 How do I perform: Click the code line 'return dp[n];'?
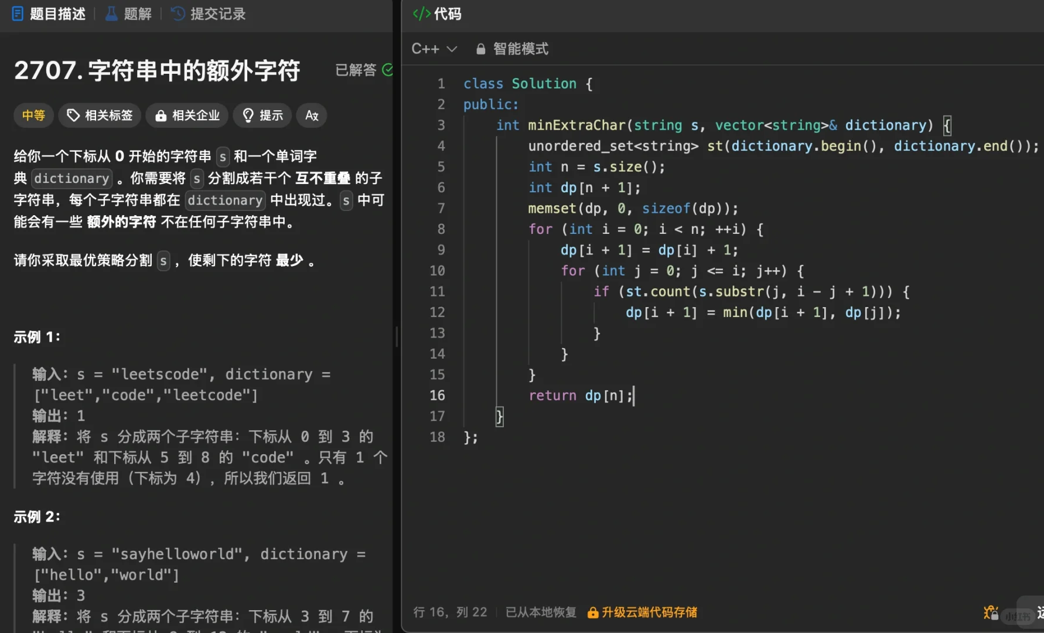581,396
